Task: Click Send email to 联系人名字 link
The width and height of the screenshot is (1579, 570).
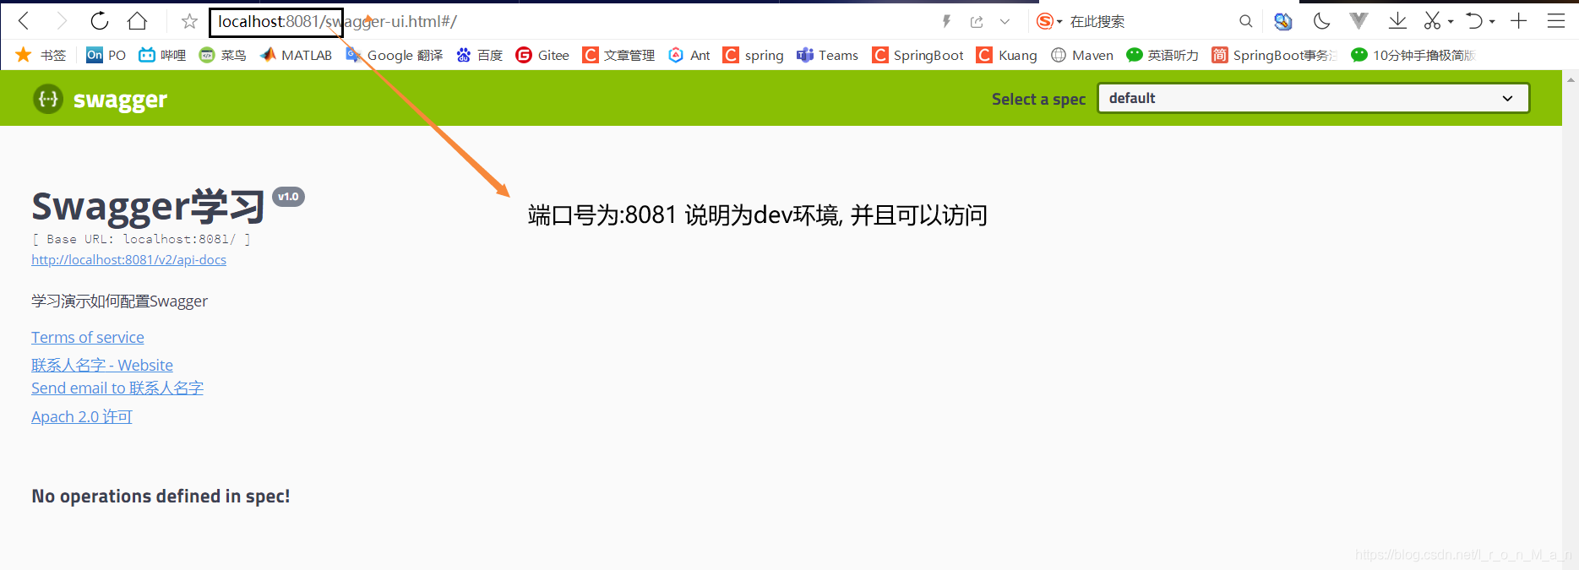Action: (117, 388)
